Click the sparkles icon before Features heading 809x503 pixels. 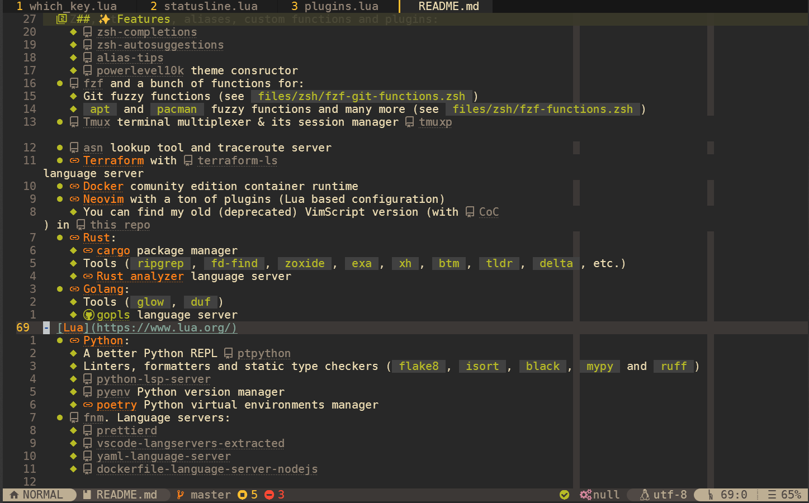(105, 19)
